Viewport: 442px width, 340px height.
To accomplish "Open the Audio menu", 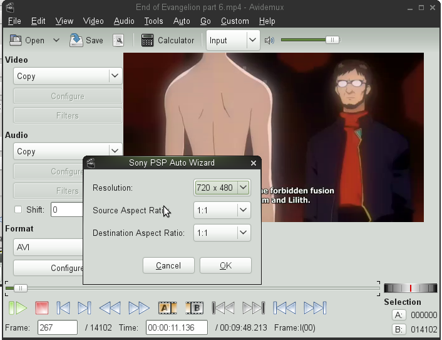I will coord(124,21).
